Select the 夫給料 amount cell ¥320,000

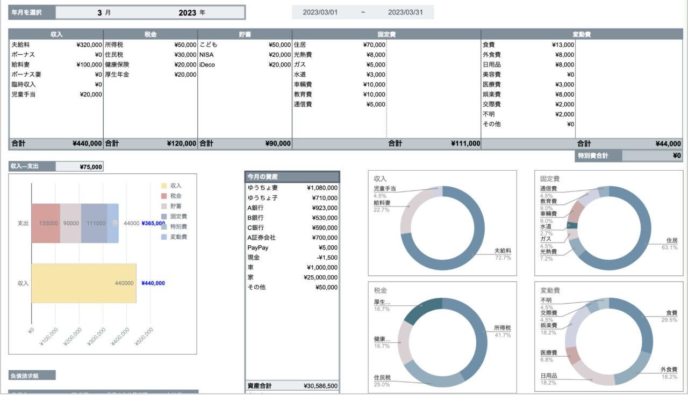pos(89,45)
